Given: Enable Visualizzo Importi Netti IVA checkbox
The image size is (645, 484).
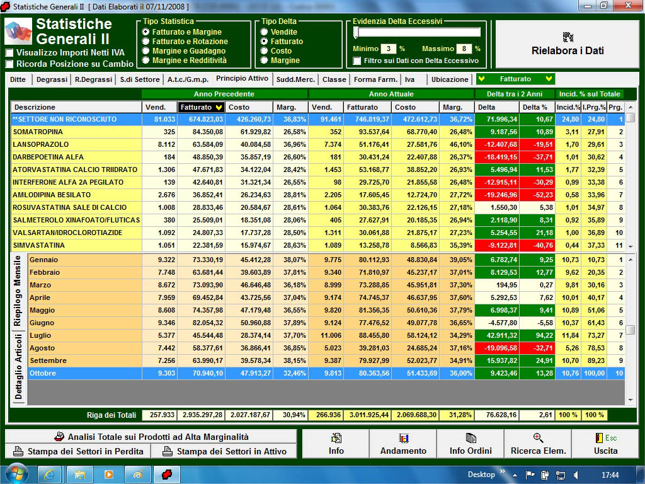Looking at the screenshot, I should pyautogui.click(x=9, y=53).
